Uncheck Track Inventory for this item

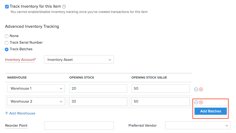pyautogui.click(x=7, y=7)
